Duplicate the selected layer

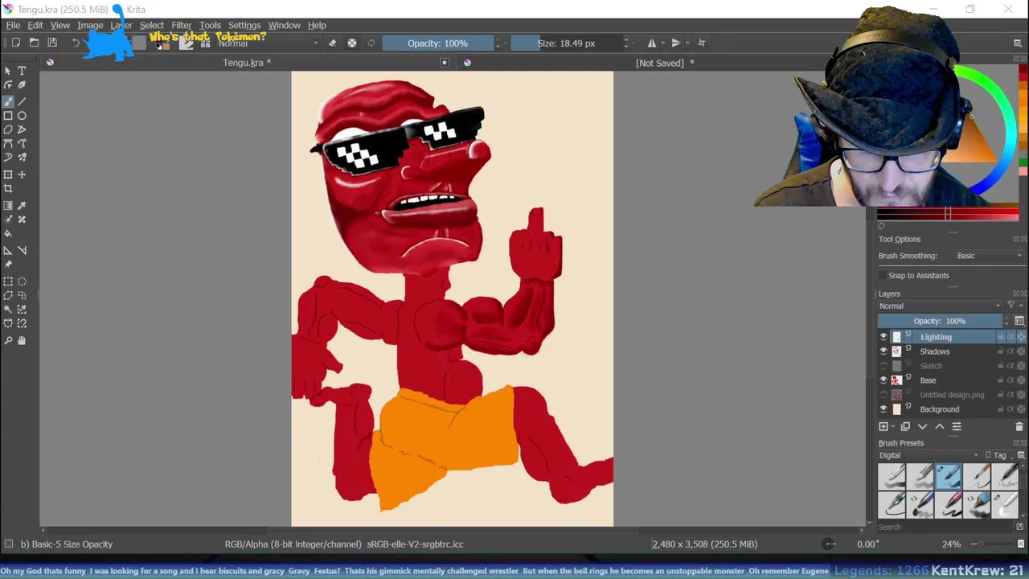point(905,427)
